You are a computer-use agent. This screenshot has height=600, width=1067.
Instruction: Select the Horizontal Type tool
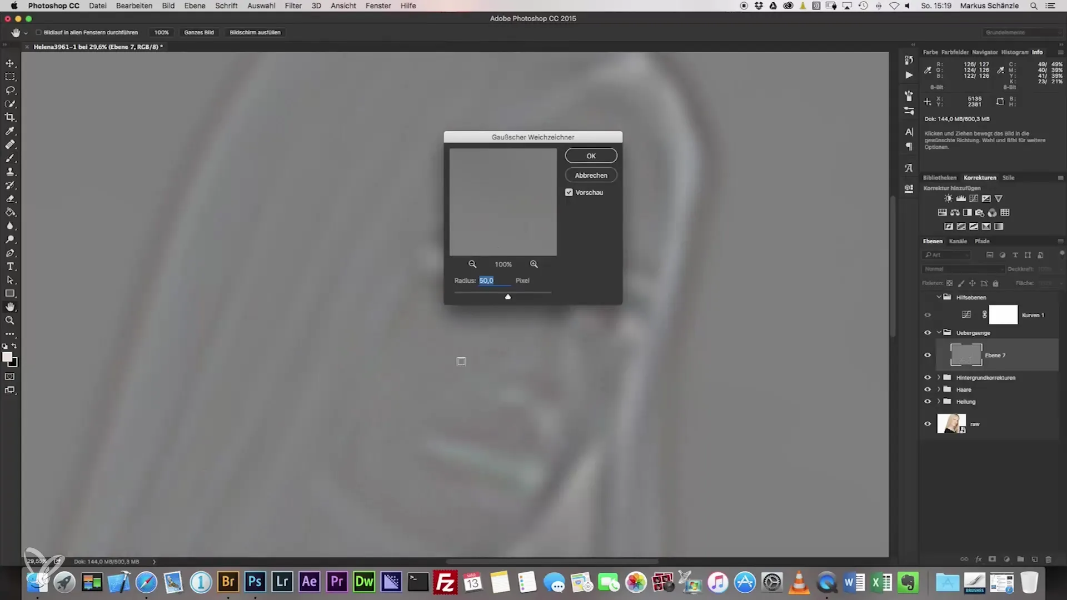coord(10,267)
